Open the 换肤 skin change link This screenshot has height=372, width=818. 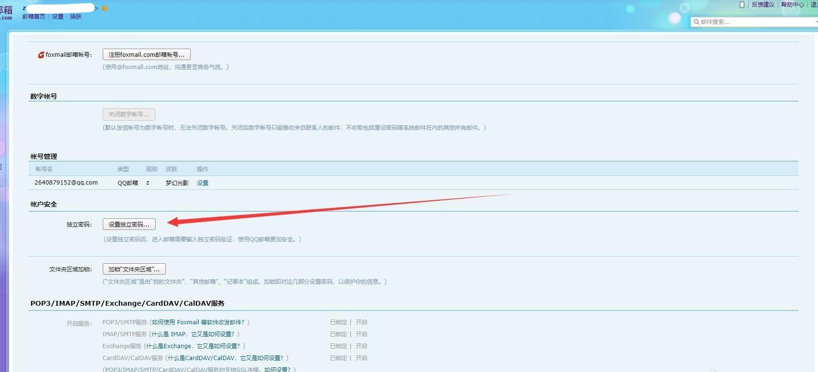click(x=76, y=16)
